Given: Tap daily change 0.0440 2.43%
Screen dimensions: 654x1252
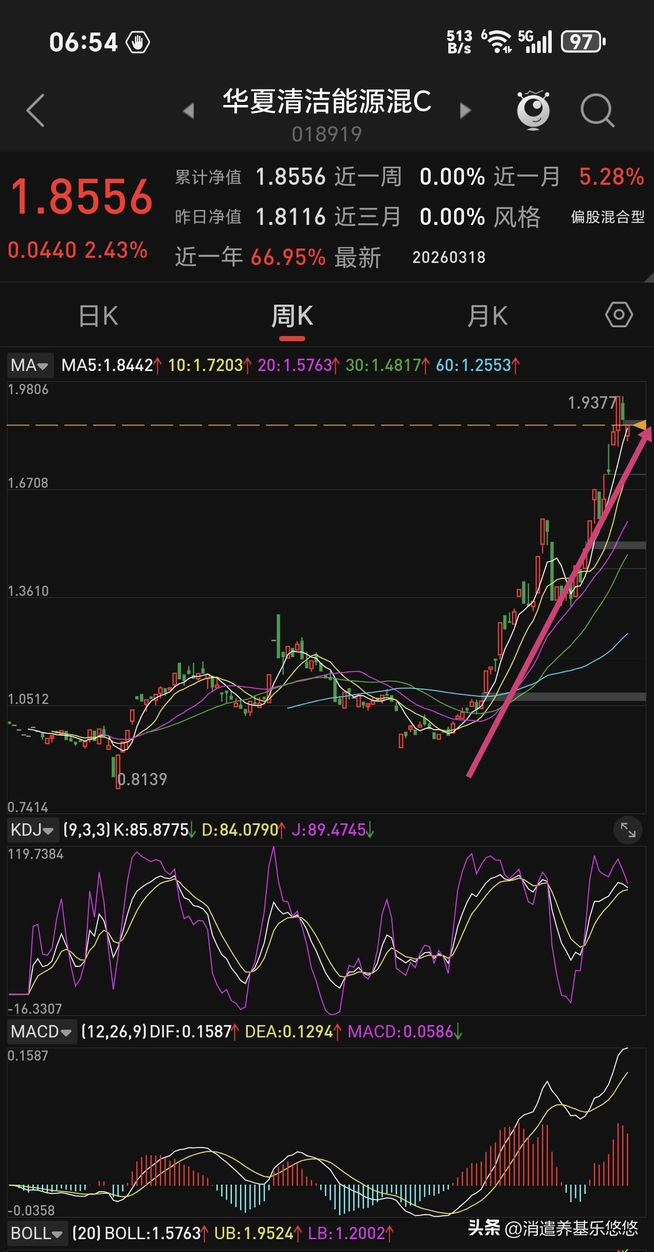Looking at the screenshot, I should [x=78, y=251].
